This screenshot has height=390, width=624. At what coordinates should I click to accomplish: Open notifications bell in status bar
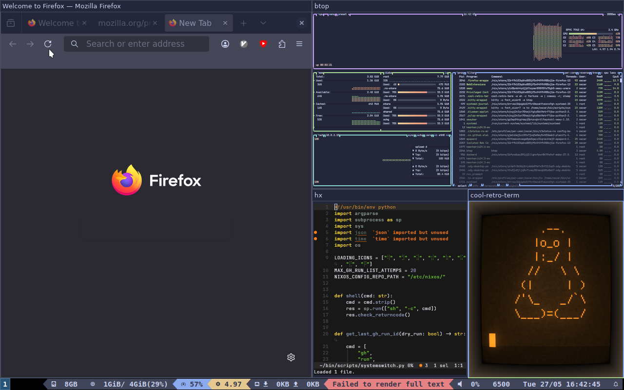616,384
